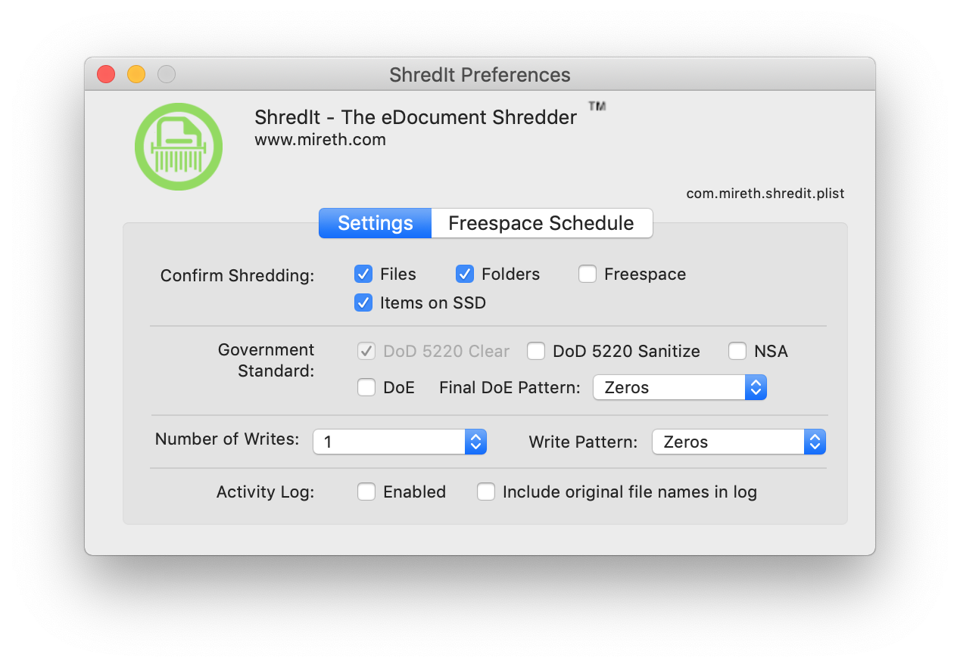Select the Settings tab

coord(375,223)
